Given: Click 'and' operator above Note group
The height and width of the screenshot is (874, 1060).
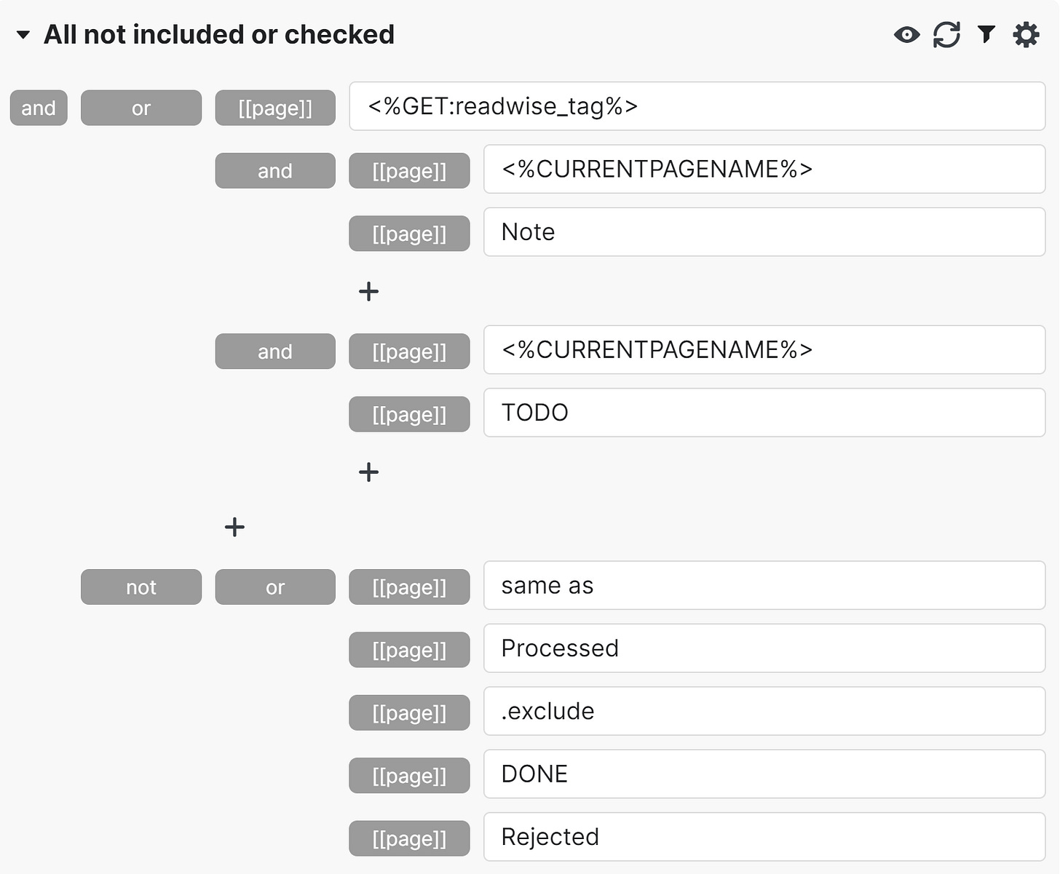Looking at the screenshot, I should tap(275, 171).
